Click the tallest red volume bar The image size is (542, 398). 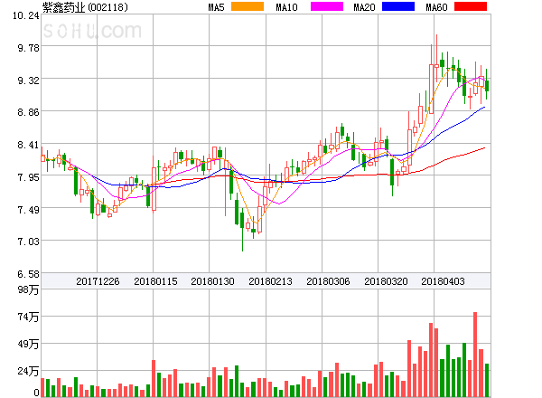click(x=475, y=355)
